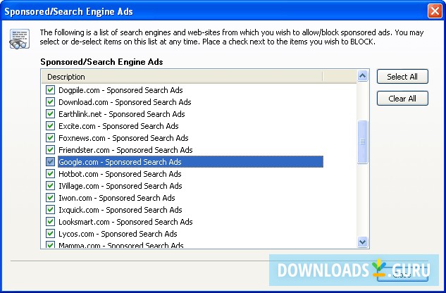Toggle the Earthlink.net checkbox
The image size is (446, 293).
click(50, 114)
